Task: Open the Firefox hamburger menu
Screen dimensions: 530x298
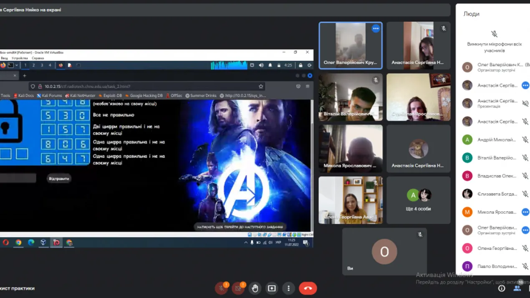Action: [x=308, y=86]
